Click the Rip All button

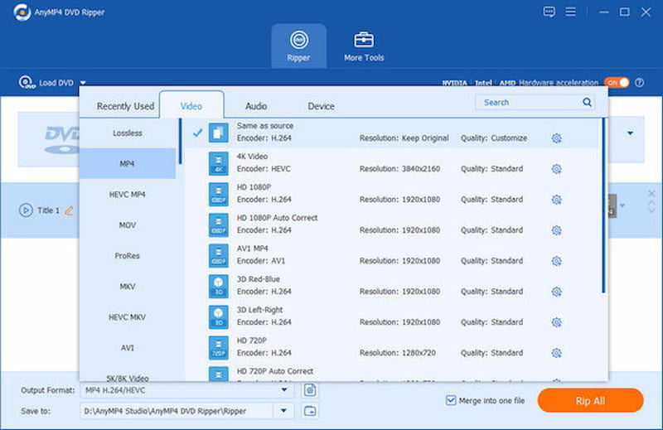[590, 400]
